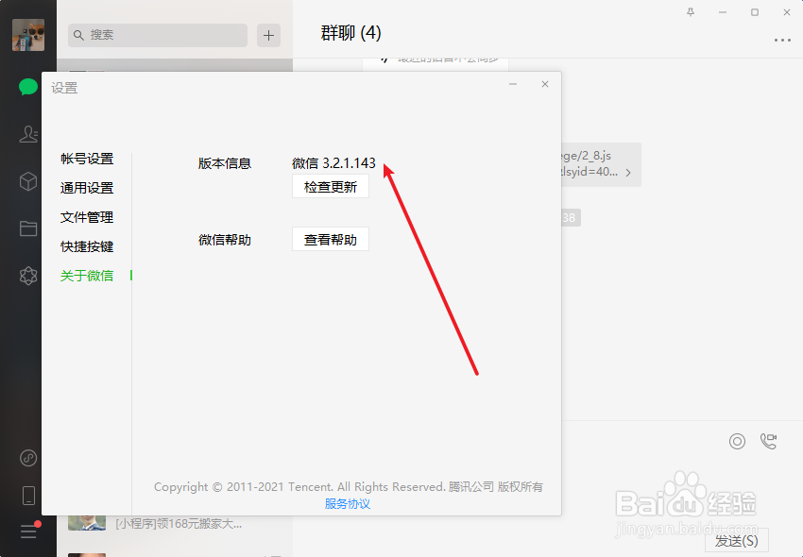Click the circular record icon in chat toolbar
The height and width of the screenshot is (557, 803).
[x=737, y=441]
